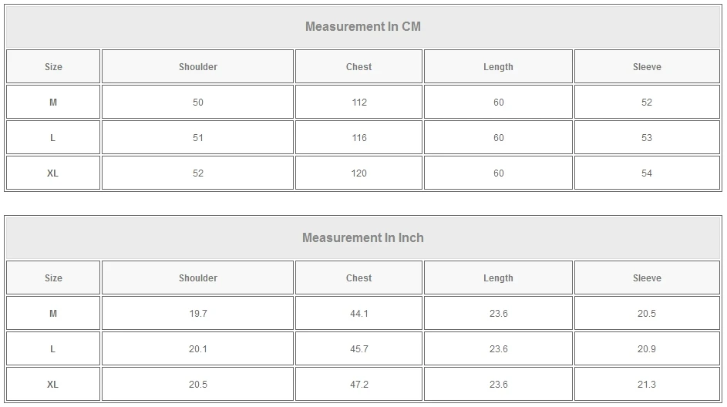Click the Length header in CM table
The height and width of the screenshot is (407, 727).
(x=498, y=67)
